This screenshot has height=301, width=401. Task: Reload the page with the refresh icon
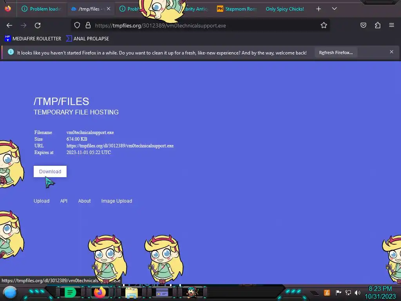(x=38, y=25)
